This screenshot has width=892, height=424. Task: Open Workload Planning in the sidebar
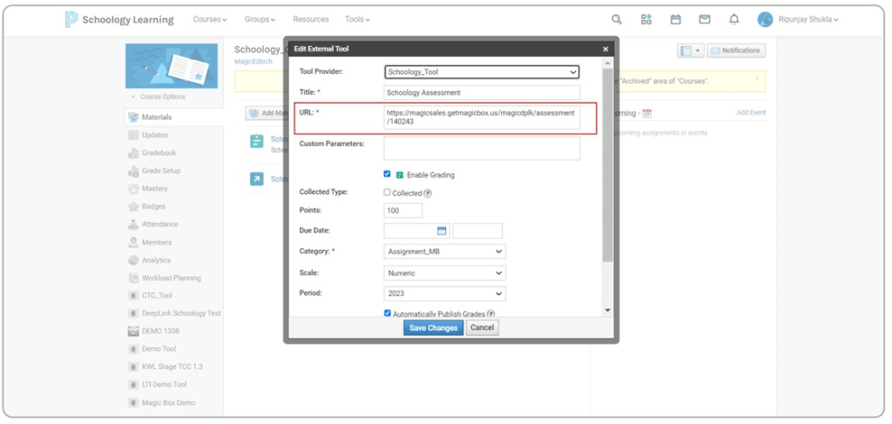(172, 279)
